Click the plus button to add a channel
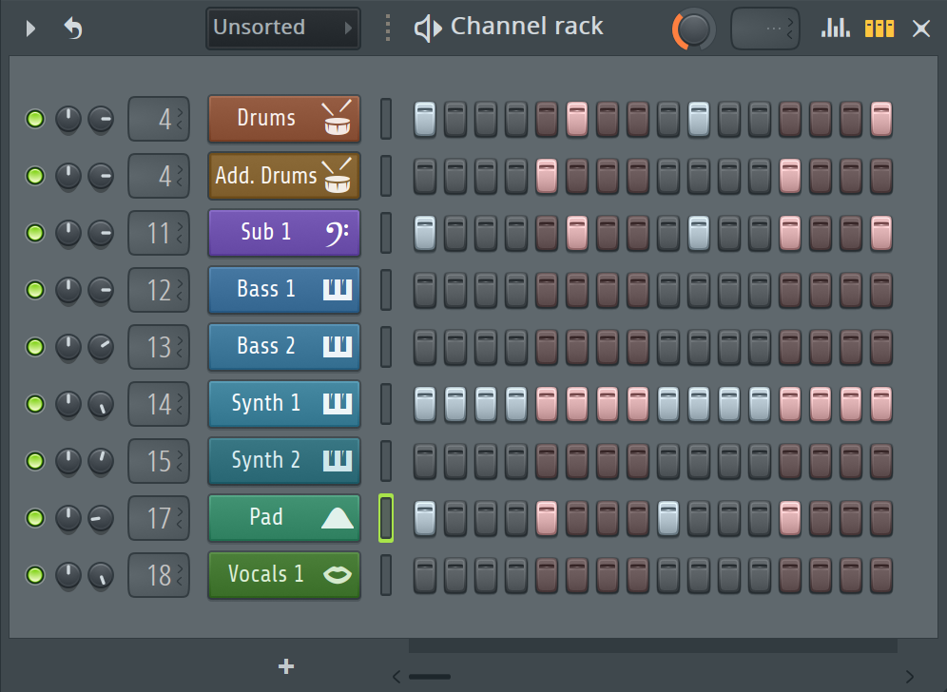 285,666
